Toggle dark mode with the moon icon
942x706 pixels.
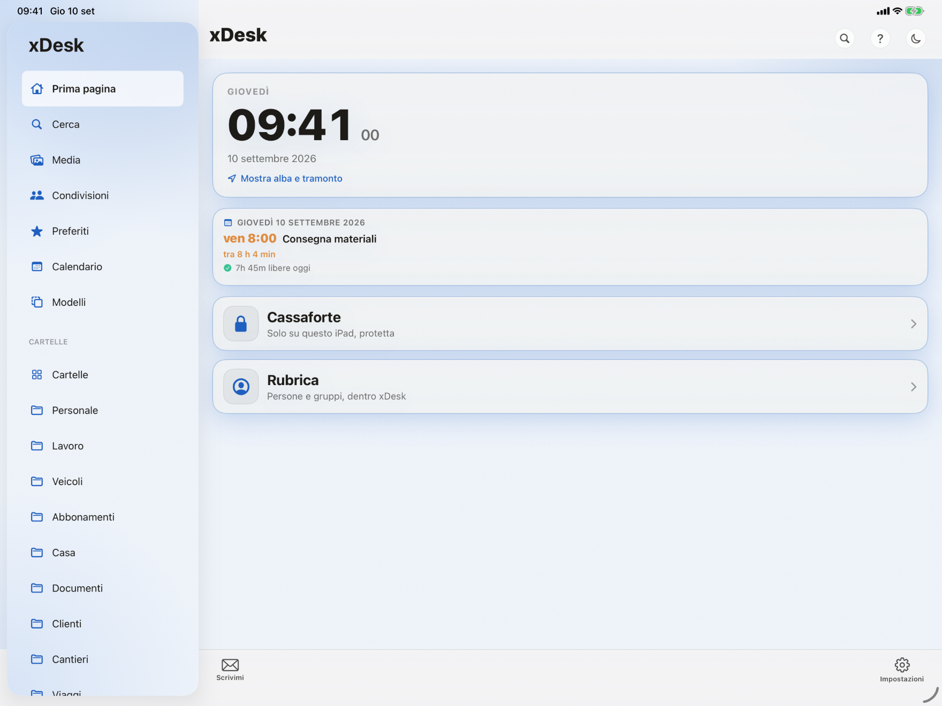coord(916,39)
